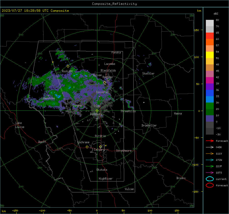Click the Olds town label
The image size is (229, 214).
coord(97,106)
